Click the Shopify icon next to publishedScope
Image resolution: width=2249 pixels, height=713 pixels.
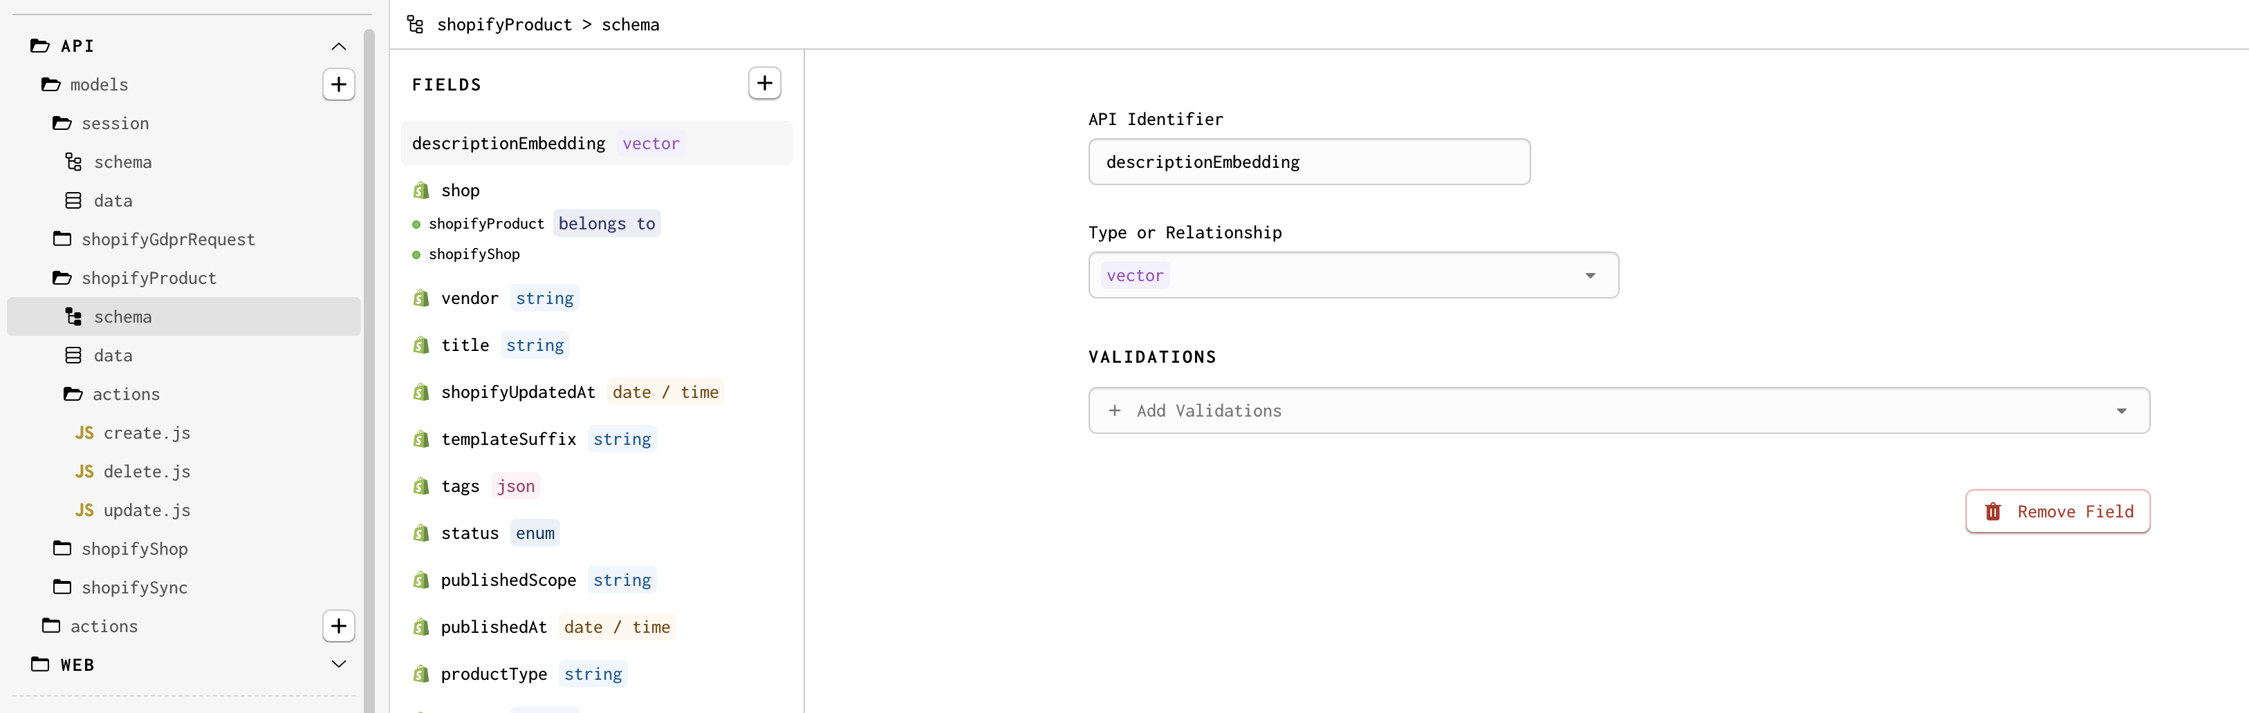(420, 580)
